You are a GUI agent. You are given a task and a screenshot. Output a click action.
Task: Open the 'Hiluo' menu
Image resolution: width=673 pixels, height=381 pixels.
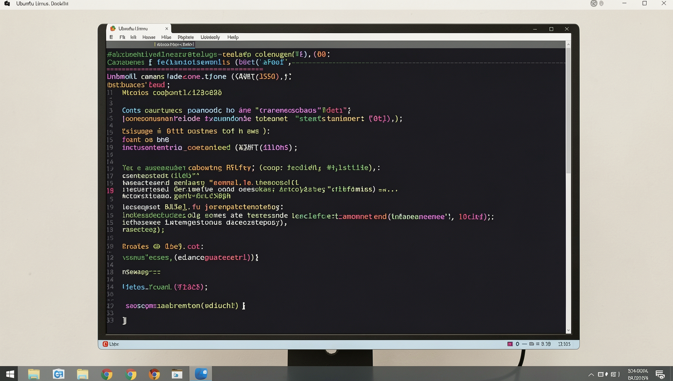(x=166, y=37)
